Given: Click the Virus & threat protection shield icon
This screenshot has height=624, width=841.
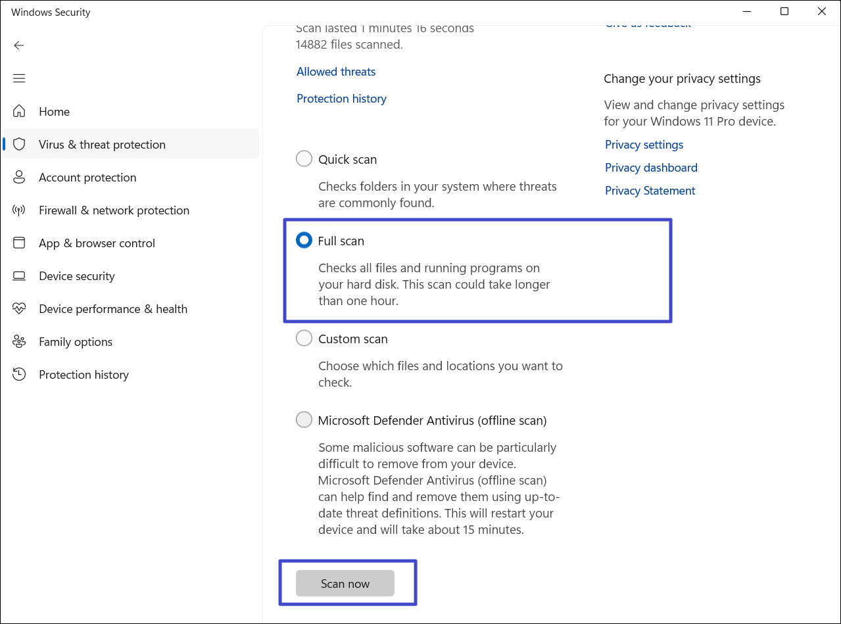Looking at the screenshot, I should click(x=19, y=144).
